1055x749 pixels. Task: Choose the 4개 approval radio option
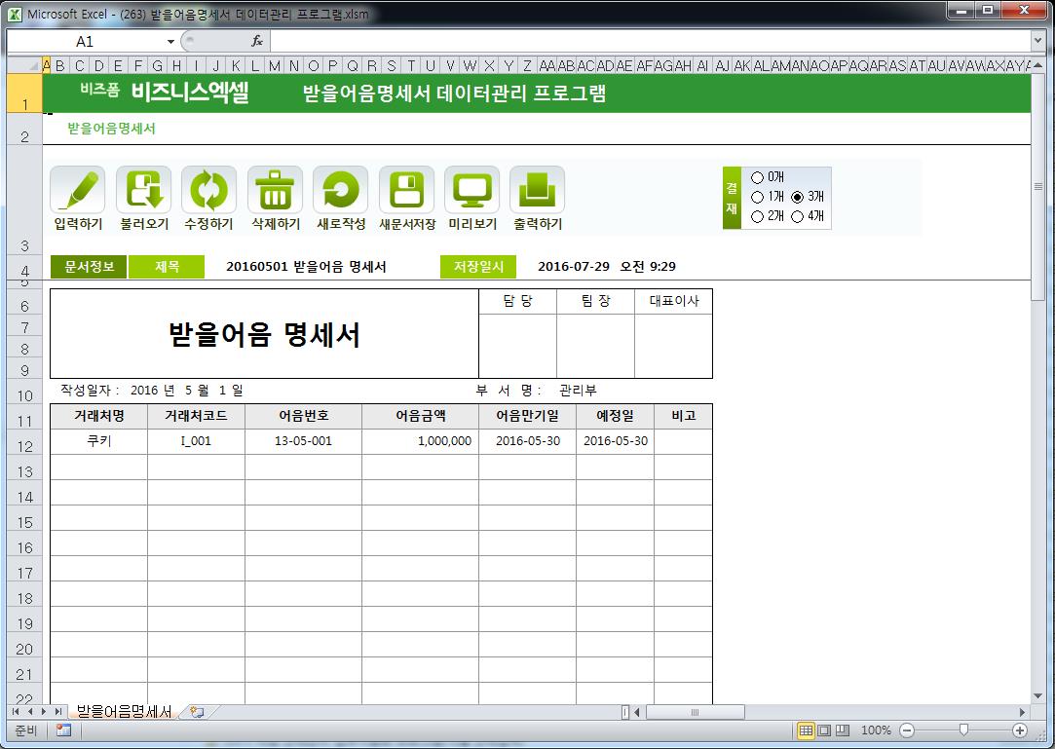click(798, 216)
